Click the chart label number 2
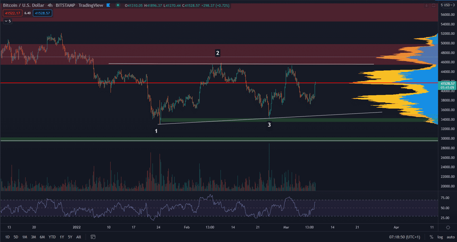457x242 pixels. pyautogui.click(x=217, y=53)
